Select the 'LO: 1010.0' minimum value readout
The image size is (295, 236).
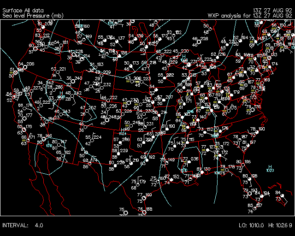pyautogui.click(x=251, y=225)
